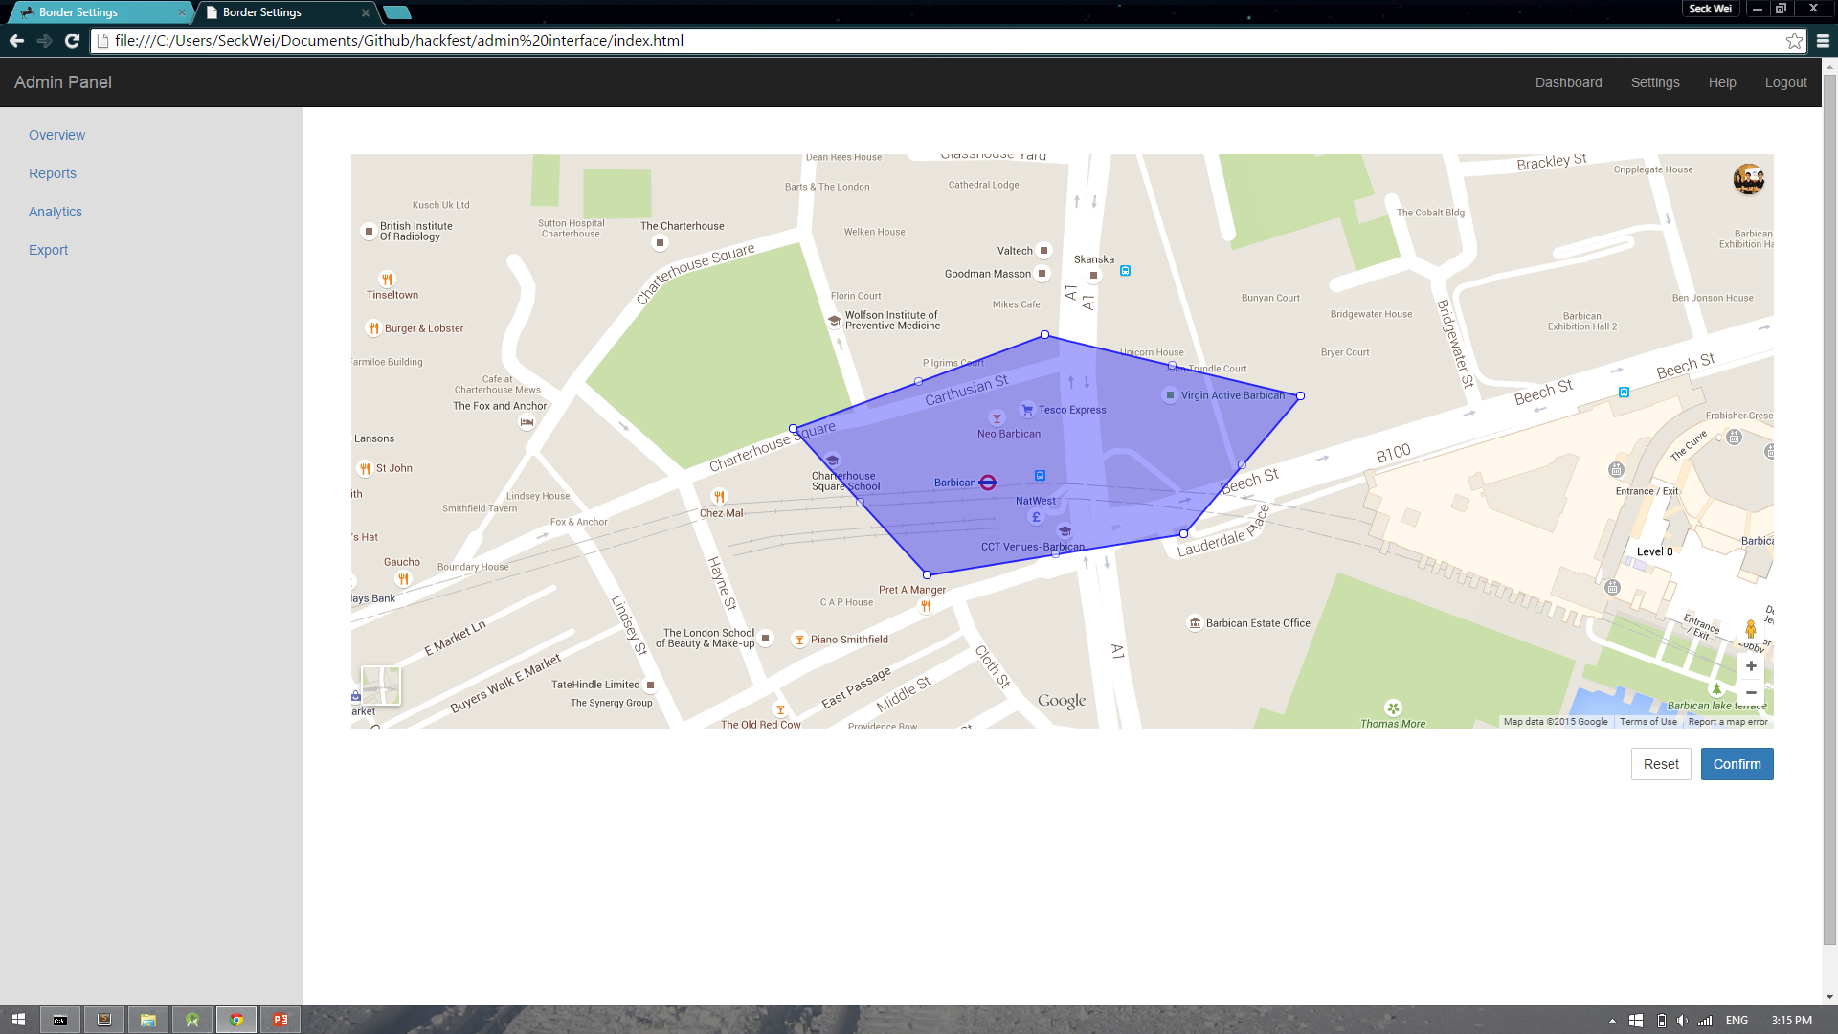Bookmark page with the star icon

click(1794, 40)
